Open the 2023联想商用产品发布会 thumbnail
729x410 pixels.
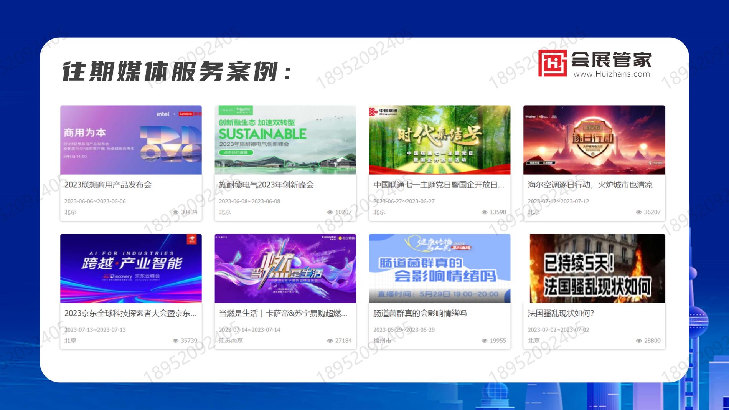[131, 140]
